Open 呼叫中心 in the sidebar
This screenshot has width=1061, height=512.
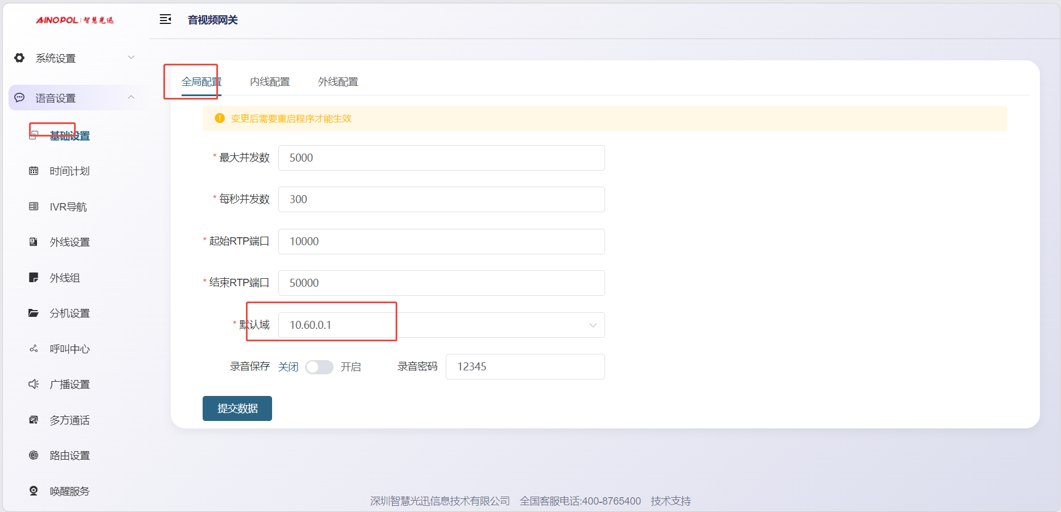pos(69,349)
